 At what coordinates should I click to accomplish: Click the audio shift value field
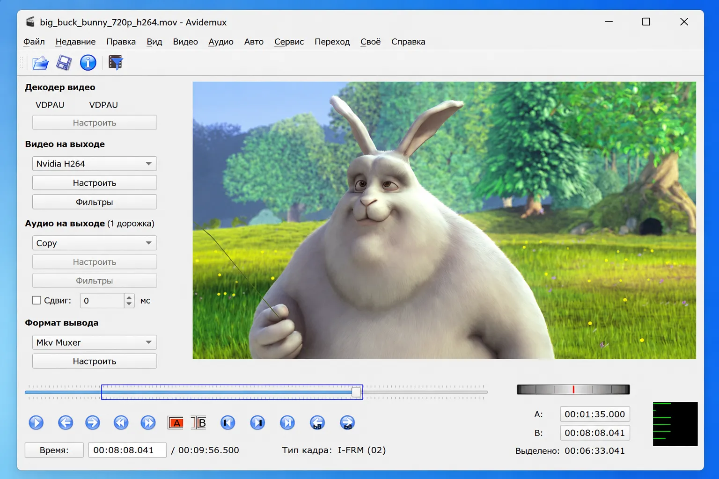click(x=103, y=300)
